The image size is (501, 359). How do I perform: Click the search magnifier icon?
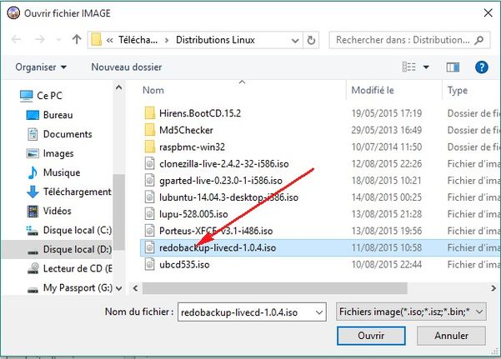coord(479,40)
